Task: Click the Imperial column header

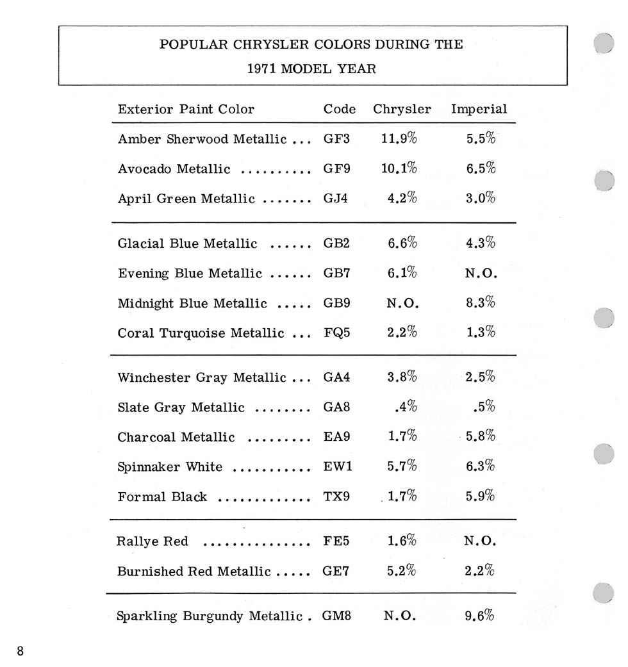Action: pos(479,109)
